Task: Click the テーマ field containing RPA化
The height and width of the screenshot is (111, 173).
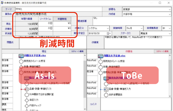Action: click(x=59, y=9)
